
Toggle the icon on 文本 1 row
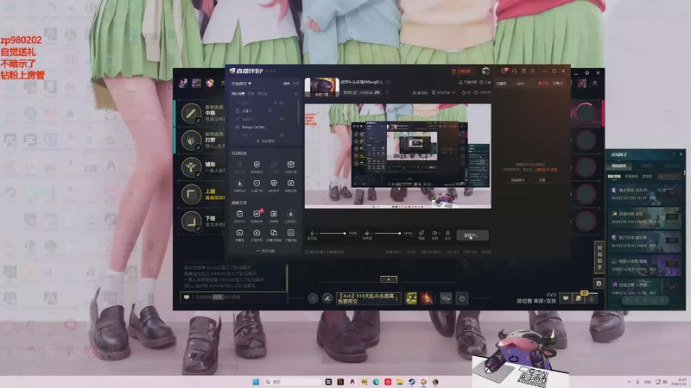tap(270, 111)
